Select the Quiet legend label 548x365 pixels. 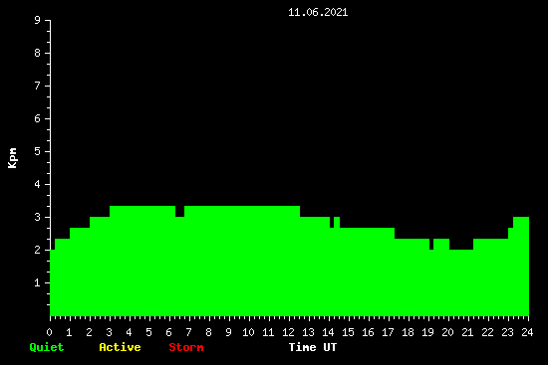[47, 347]
